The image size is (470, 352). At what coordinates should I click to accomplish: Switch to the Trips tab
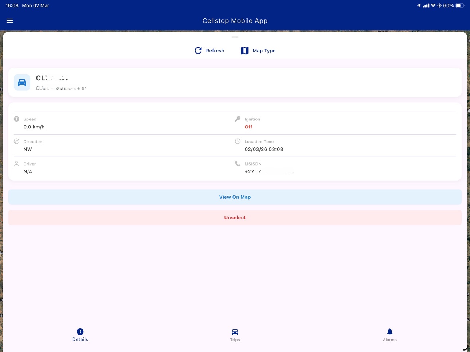coord(235,335)
